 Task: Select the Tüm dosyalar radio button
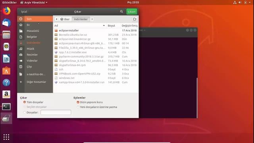coord(25,102)
